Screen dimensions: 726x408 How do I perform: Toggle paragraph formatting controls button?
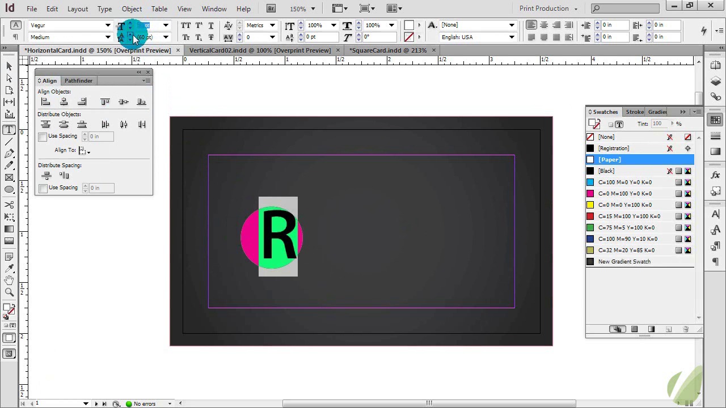15,37
